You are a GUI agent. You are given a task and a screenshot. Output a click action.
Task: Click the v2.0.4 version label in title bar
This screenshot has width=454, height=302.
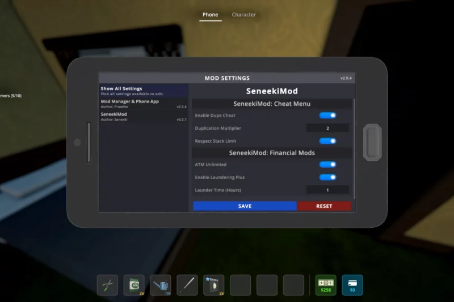click(x=346, y=78)
